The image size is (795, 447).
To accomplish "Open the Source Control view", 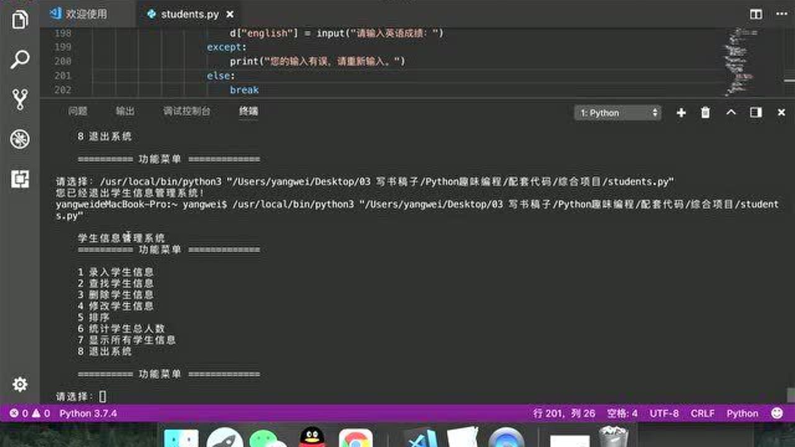I will [20, 98].
